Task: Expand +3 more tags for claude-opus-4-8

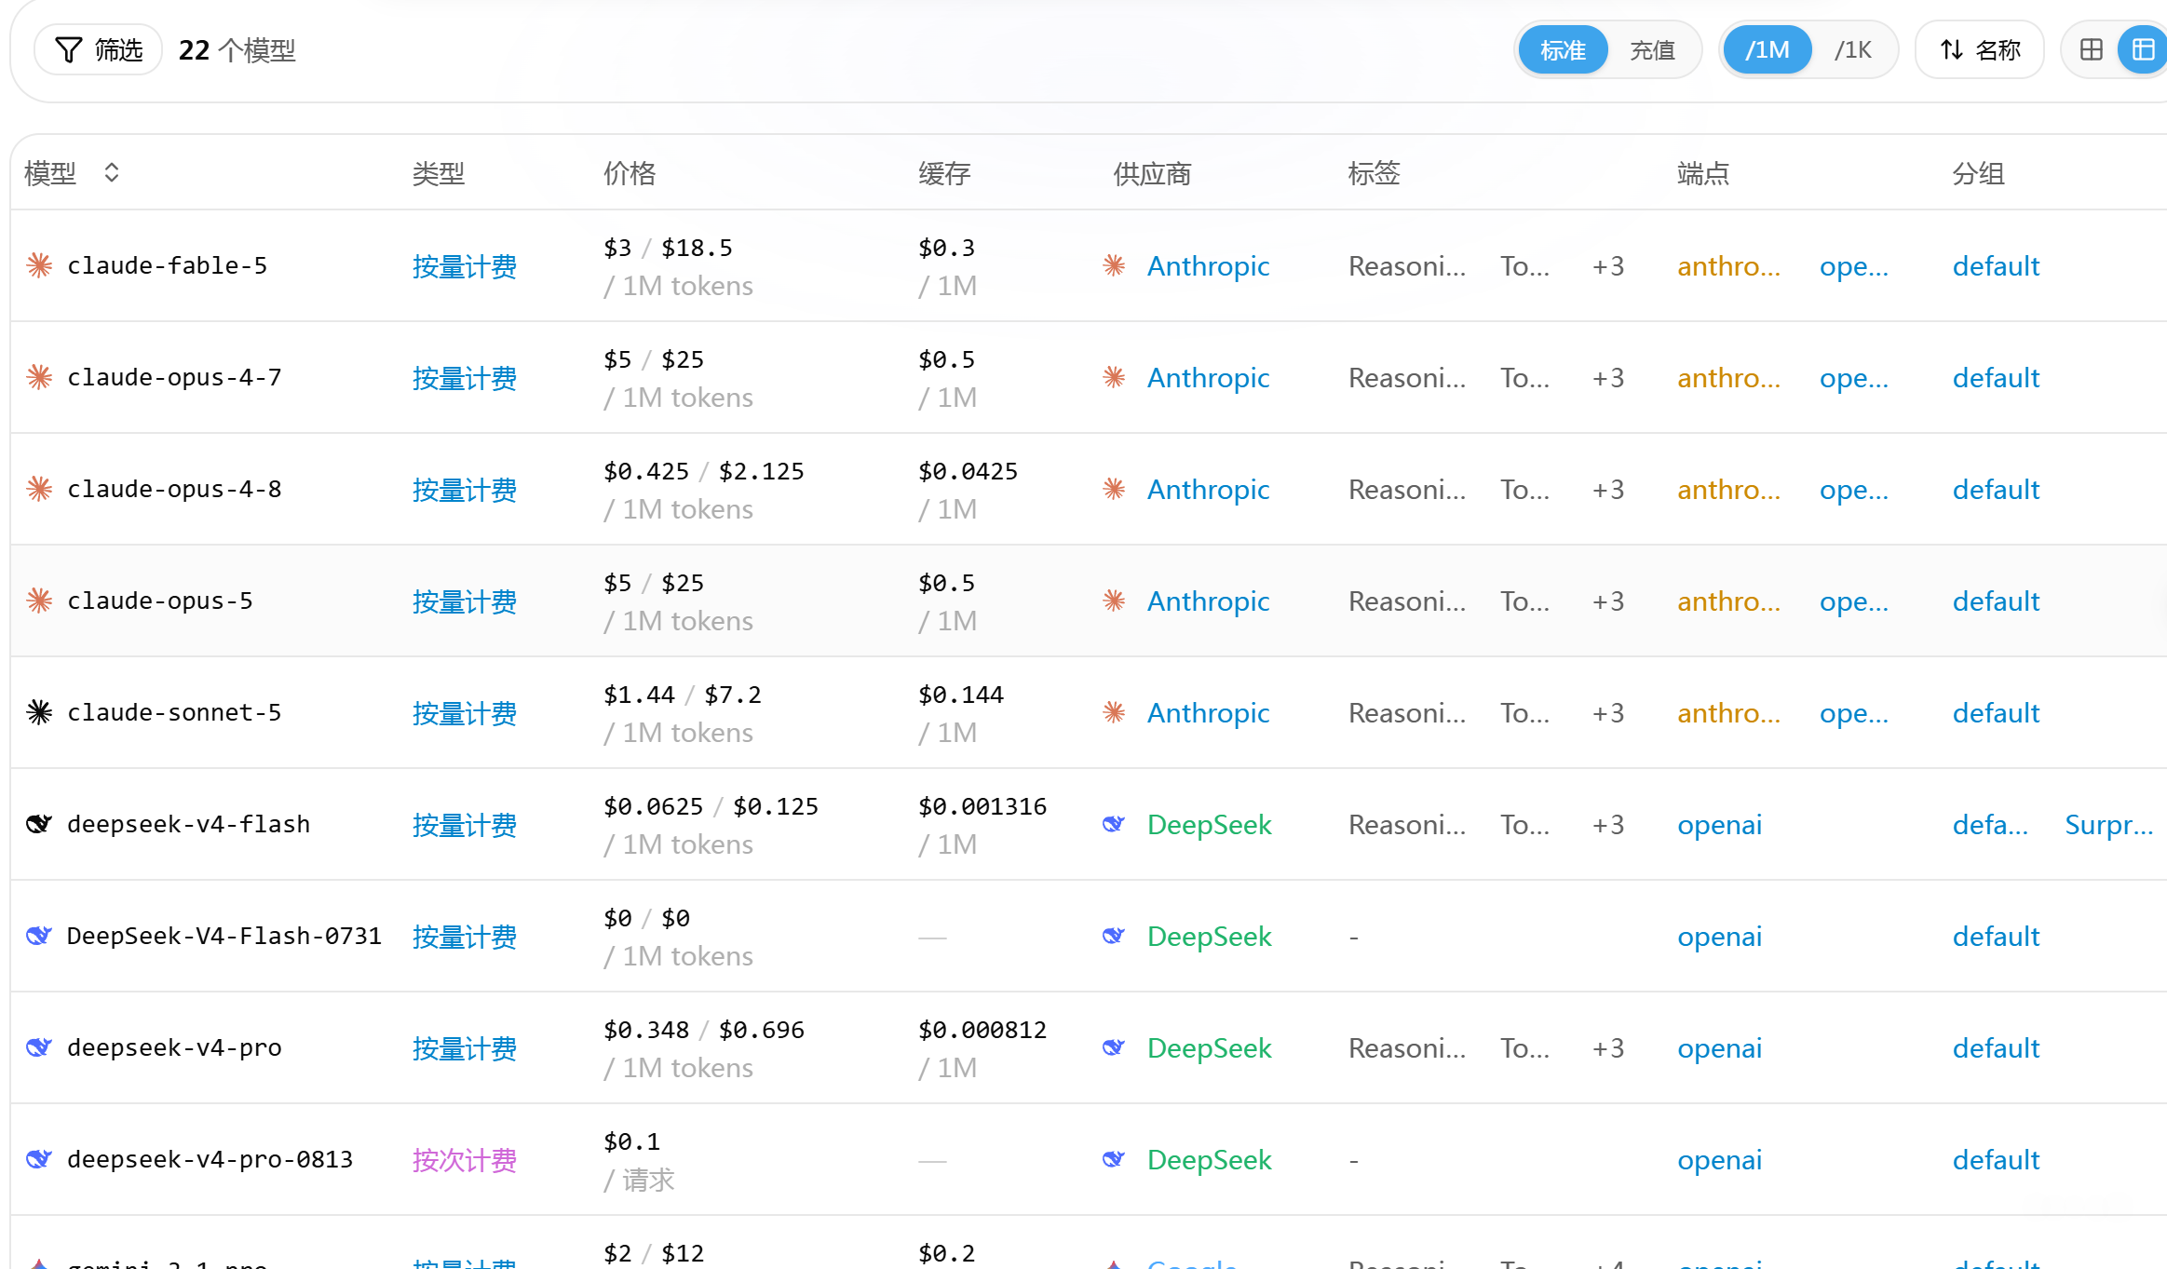Action: coord(1608,490)
